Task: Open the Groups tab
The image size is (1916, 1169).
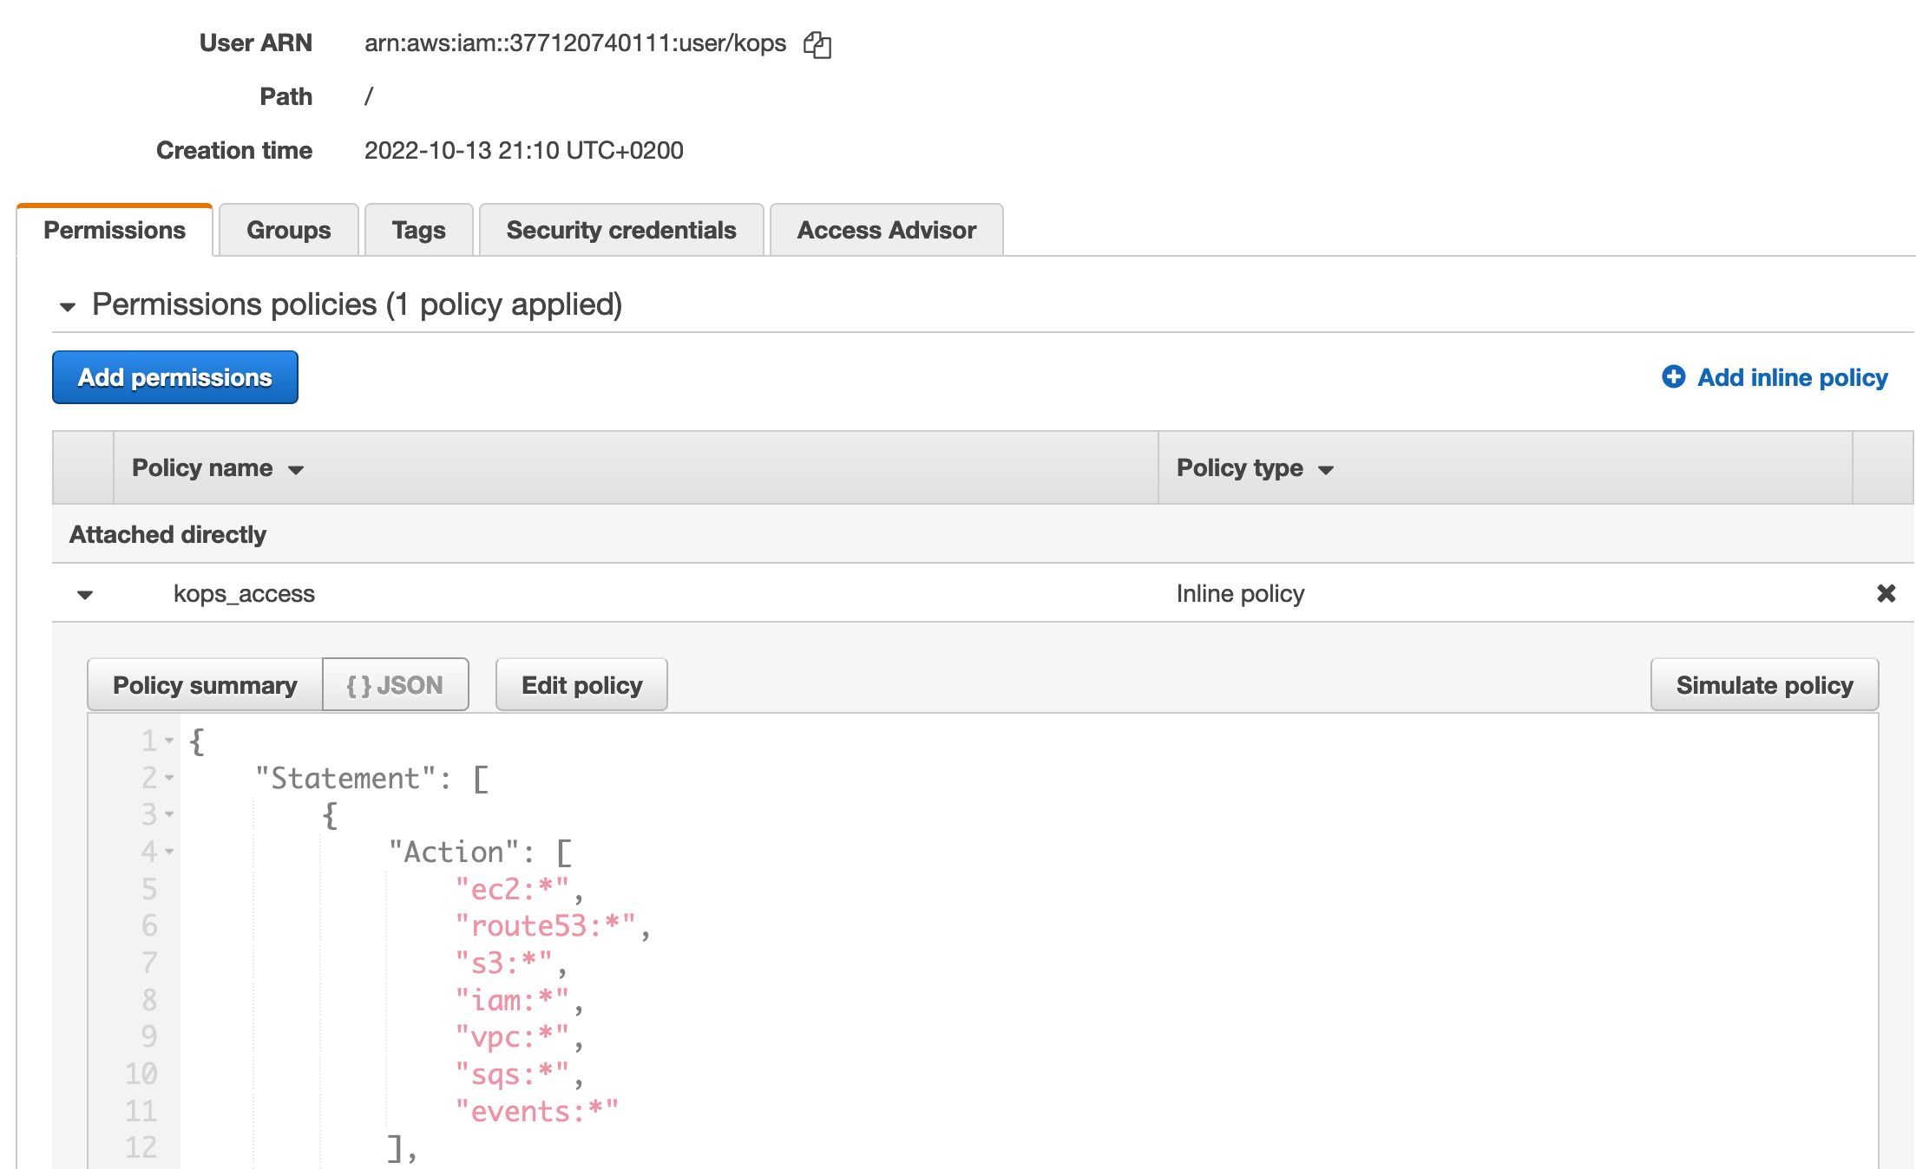Action: click(x=289, y=230)
